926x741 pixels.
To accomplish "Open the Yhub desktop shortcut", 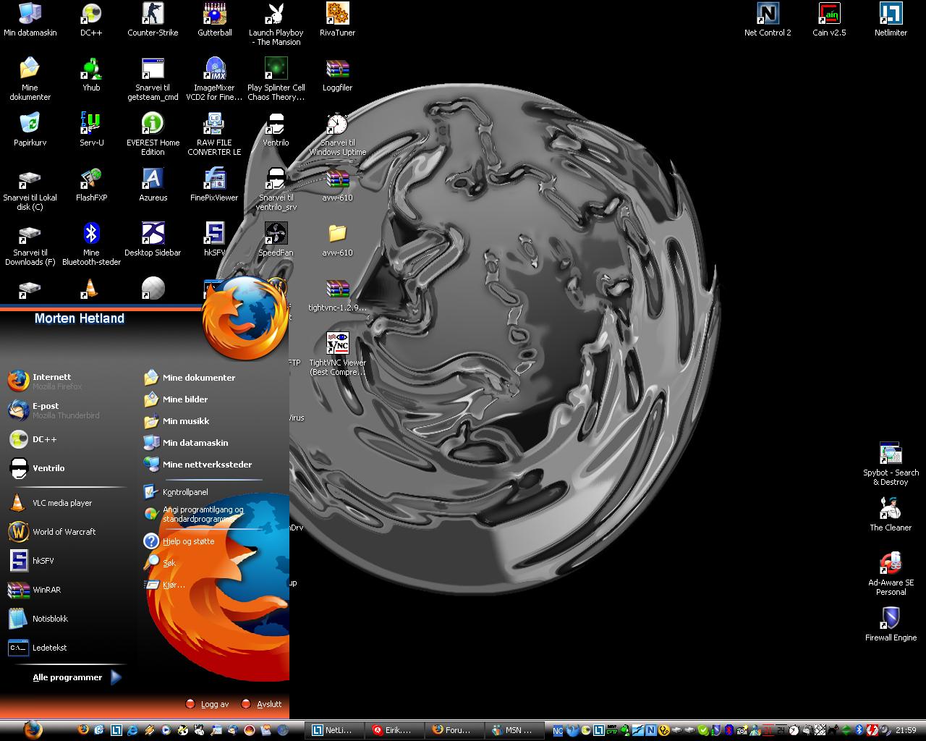I will tap(91, 75).
